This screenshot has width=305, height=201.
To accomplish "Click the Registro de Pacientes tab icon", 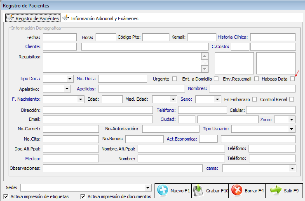I will [x=10, y=18].
